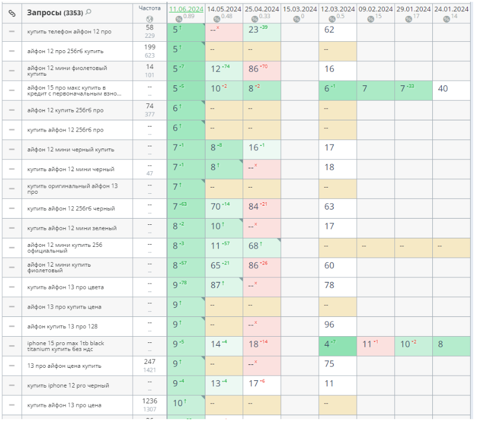Click position cell 75 under 12.03.2024

[x=338, y=366]
